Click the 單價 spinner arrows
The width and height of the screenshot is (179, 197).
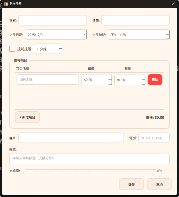(x=110, y=80)
